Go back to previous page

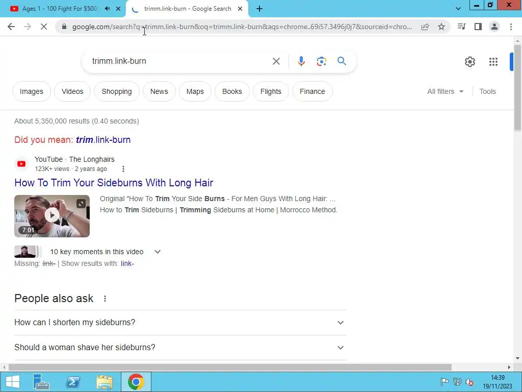(x=11, y=27)
